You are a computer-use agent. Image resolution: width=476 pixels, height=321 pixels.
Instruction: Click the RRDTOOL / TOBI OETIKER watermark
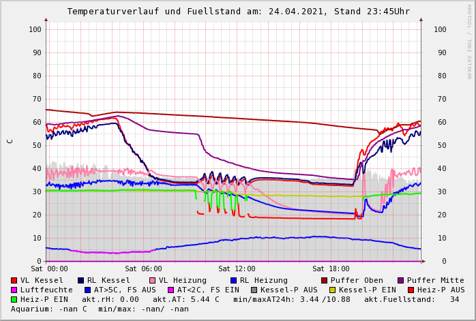(469, 41)
